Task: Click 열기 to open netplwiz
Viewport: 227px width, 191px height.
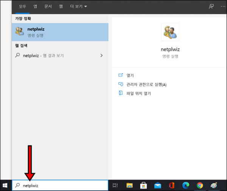Action: point(130,75)
